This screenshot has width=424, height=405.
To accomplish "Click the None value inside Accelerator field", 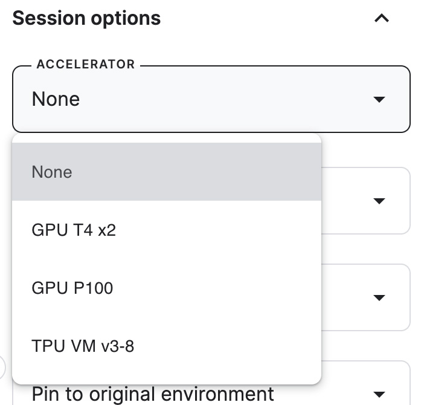I will [x=56, y=99].
